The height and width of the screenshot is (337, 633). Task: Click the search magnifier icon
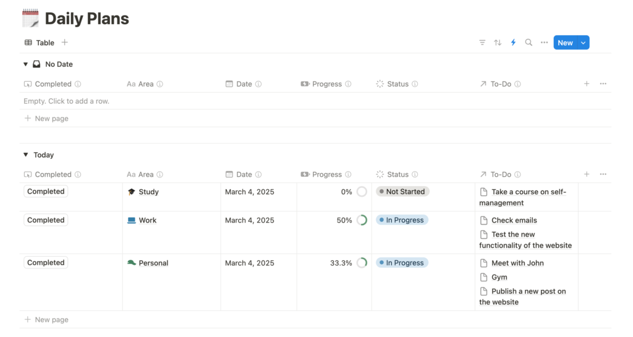(529, 43)
